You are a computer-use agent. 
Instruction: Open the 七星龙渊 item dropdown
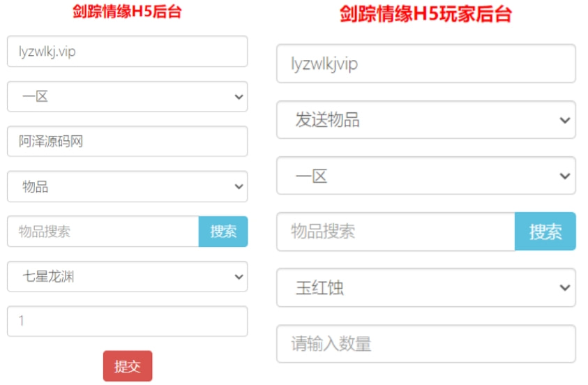click(x=127, y=277)
